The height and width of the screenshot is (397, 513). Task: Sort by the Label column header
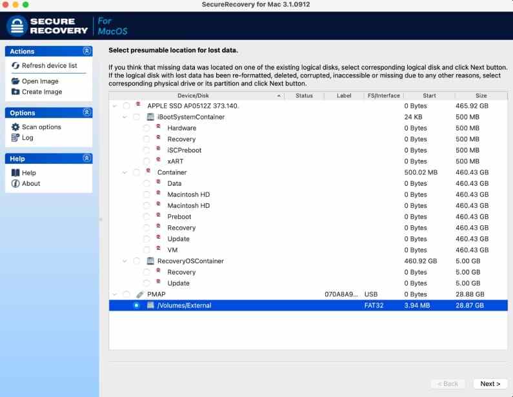click(344, 96)
